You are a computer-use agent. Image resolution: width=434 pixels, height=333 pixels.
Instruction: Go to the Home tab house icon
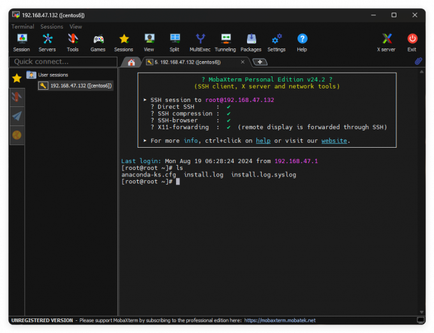pos(131,62)
